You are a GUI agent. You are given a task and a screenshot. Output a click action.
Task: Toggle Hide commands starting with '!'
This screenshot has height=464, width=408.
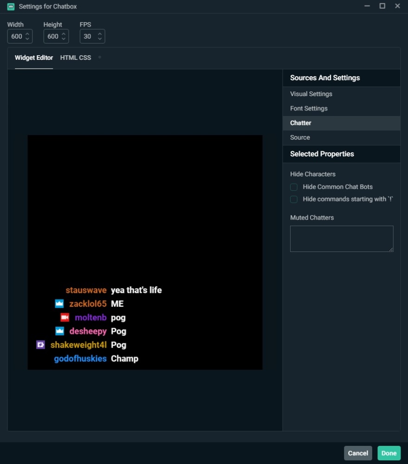pyautogui.click(x=294, y=200)
